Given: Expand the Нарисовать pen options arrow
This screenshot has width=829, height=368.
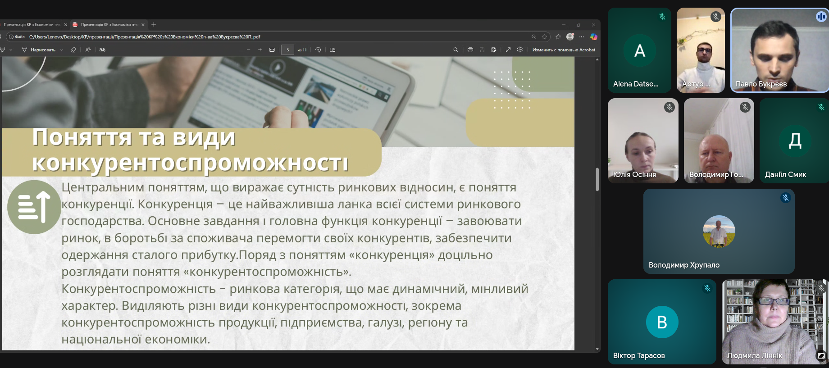Looking at the screenshot, I should (x=62, y=50).
